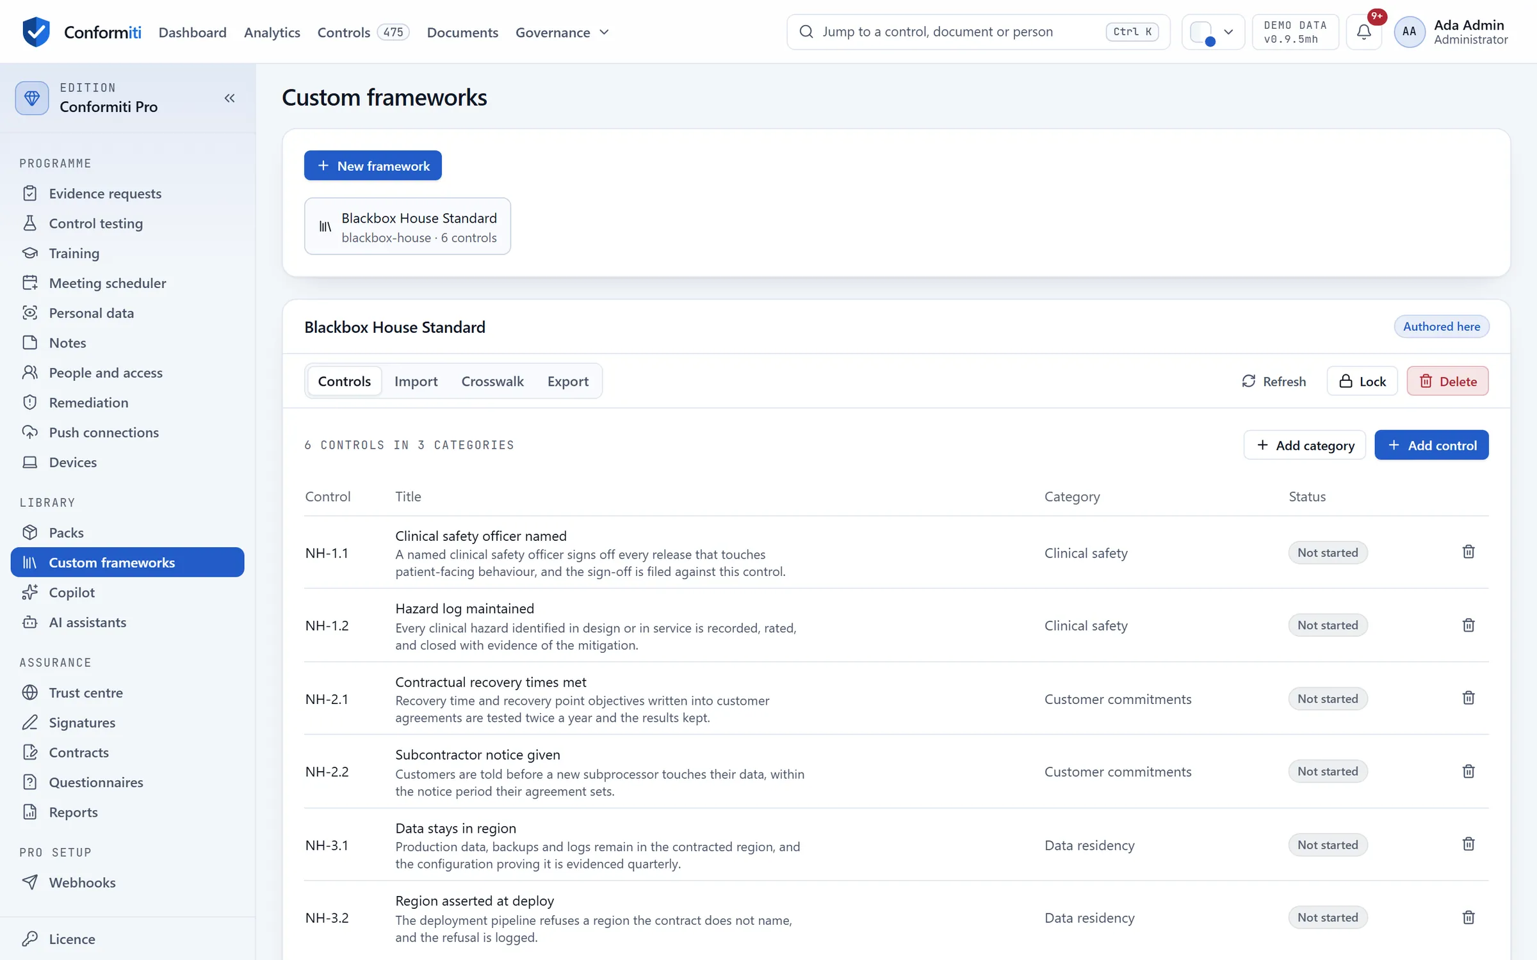Go to Training in the sidebar

tap(127, 253)
